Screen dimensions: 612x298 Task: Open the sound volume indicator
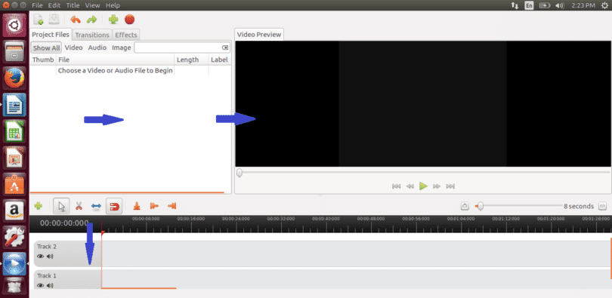point(560,5)
